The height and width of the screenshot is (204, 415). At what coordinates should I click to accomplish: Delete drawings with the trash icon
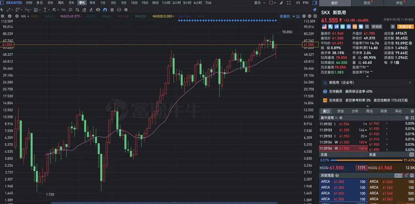(x=112, y=10)
